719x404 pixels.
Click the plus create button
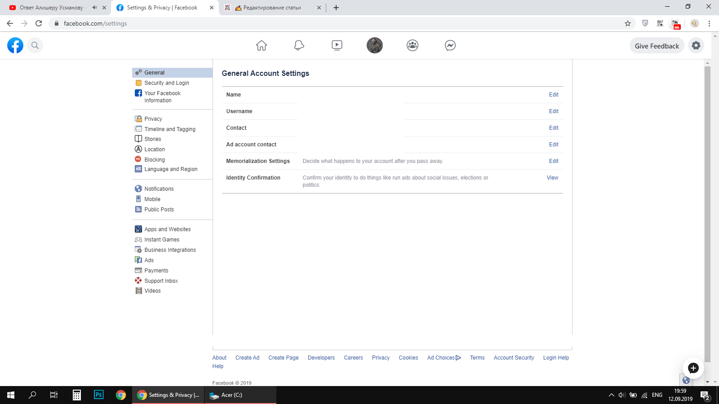pyautogui.click(x=693, y=368)
